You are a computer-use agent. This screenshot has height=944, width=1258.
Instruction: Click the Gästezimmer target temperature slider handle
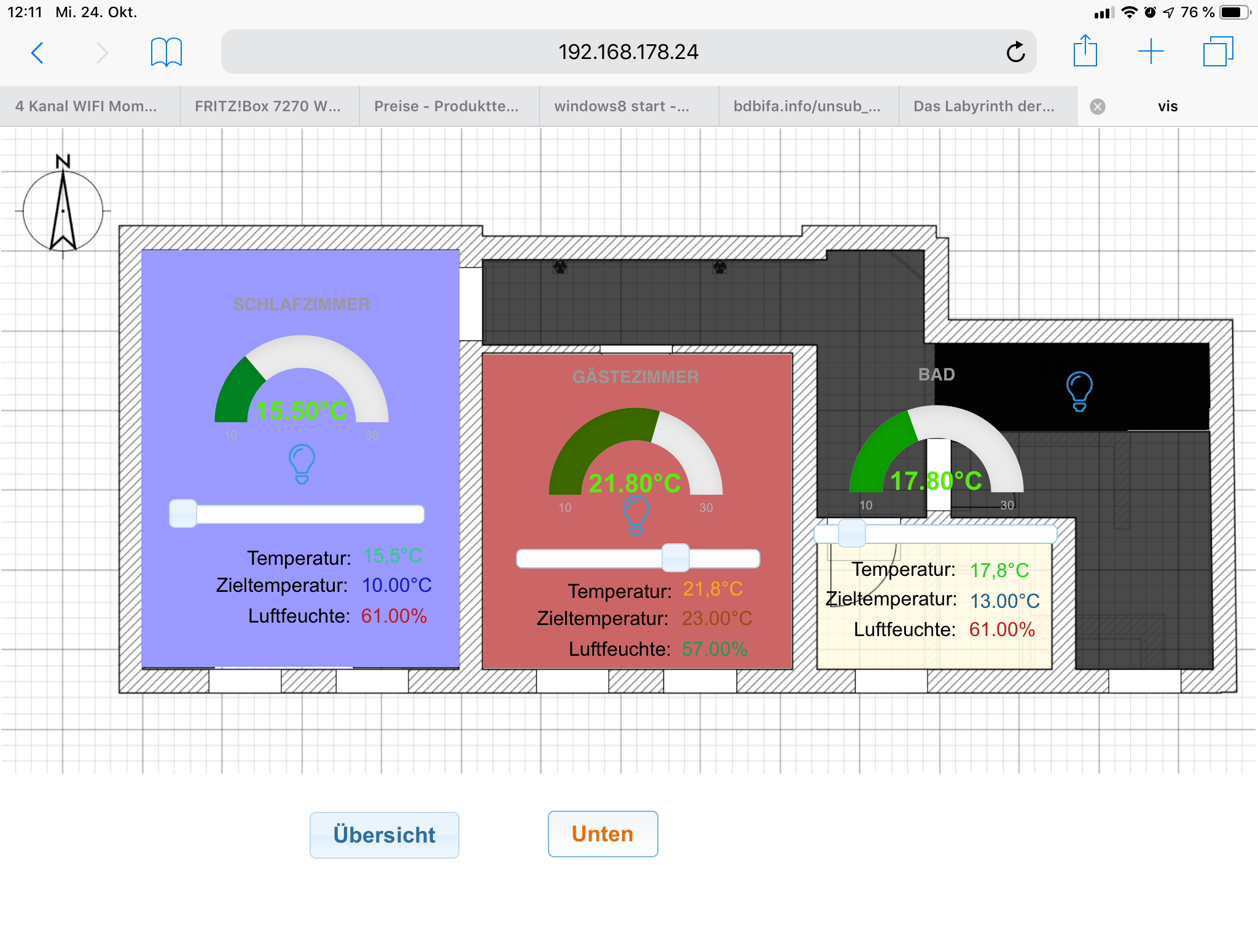coord(675,558)
